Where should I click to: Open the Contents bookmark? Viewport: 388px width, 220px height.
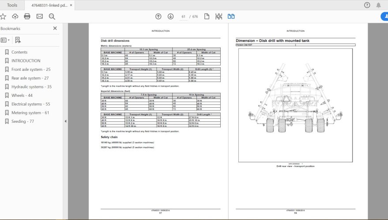19,52
